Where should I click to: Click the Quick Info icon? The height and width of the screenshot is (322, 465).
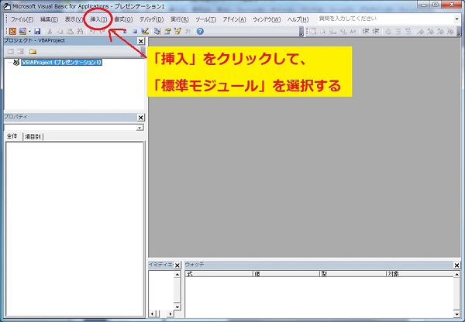pyautogui.click(x=332, y=31)
